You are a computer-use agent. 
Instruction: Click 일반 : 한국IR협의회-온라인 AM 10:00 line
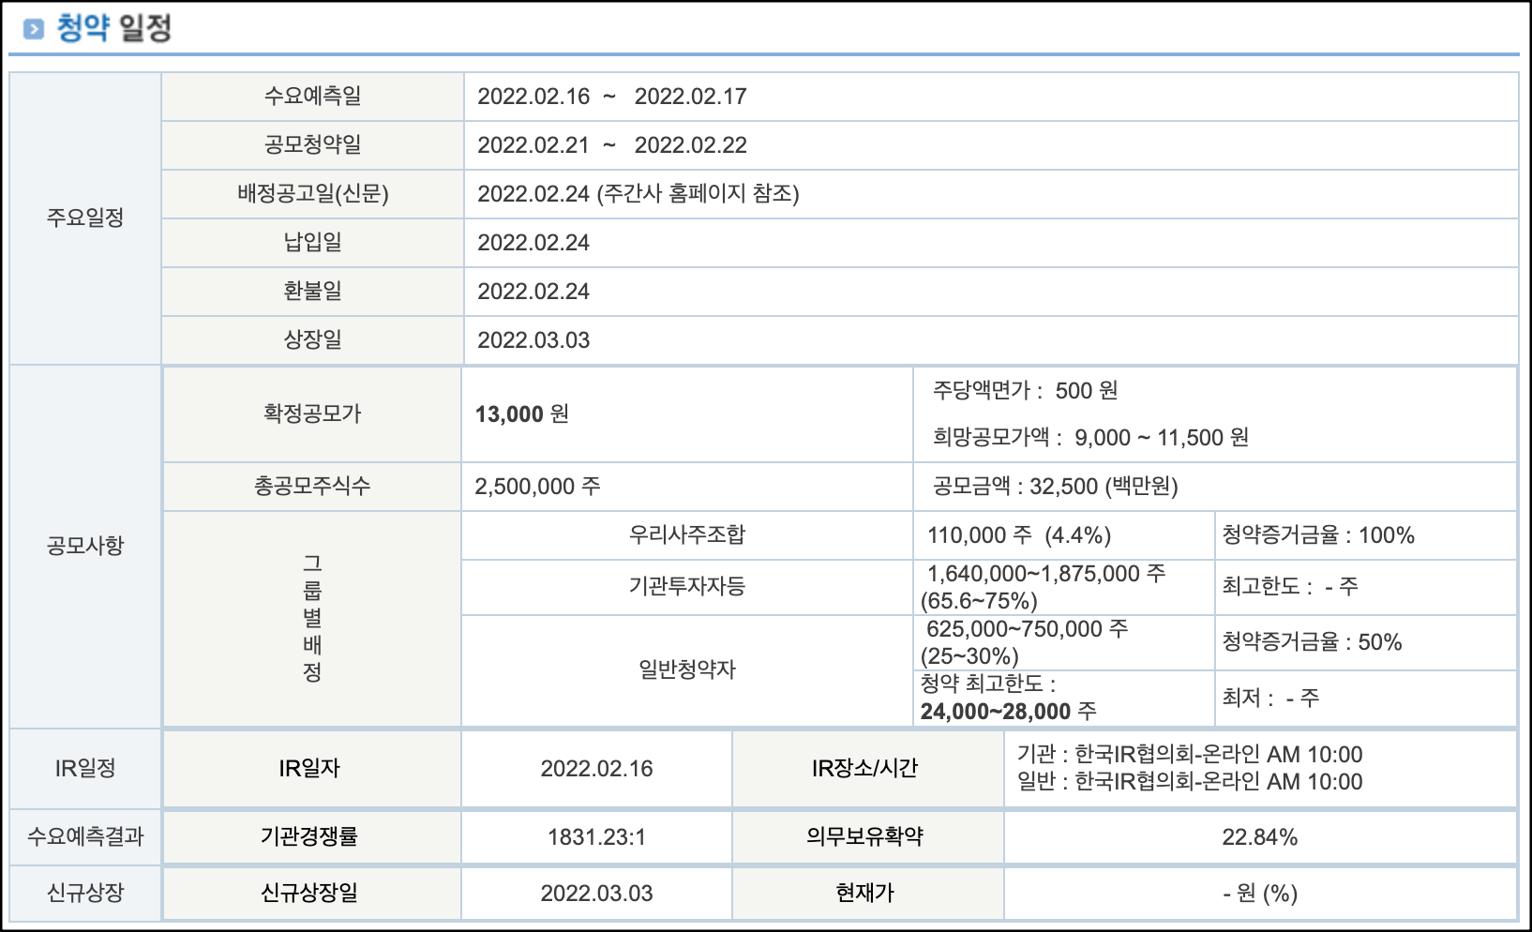click(1190, 782)
